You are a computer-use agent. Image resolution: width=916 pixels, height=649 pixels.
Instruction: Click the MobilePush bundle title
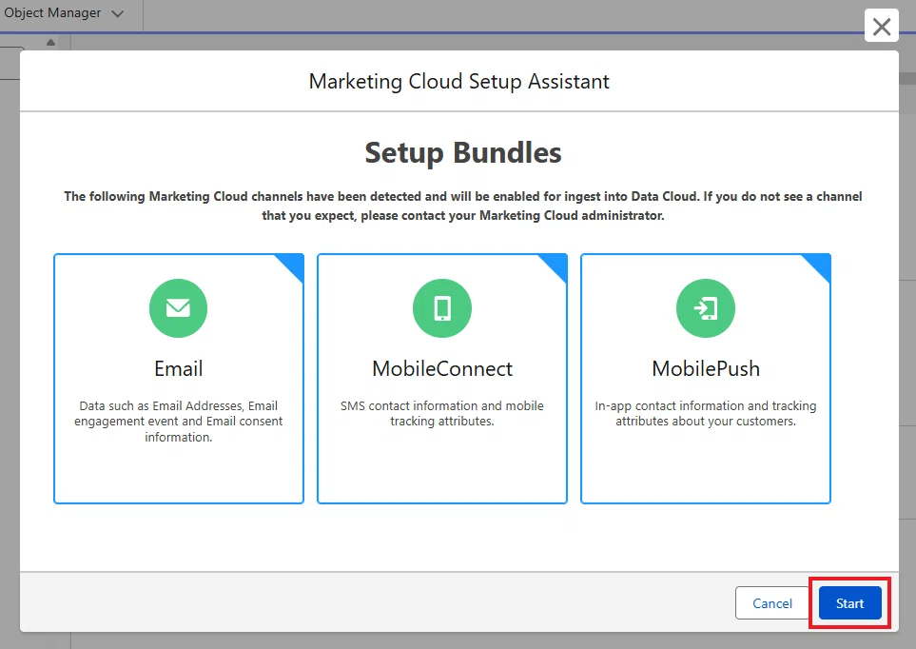click(x=706, y=368)
